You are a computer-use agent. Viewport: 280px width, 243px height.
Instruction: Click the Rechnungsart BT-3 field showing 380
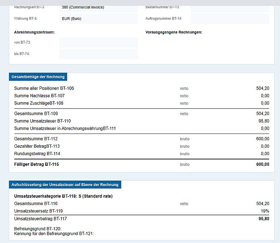click(99, 7)
